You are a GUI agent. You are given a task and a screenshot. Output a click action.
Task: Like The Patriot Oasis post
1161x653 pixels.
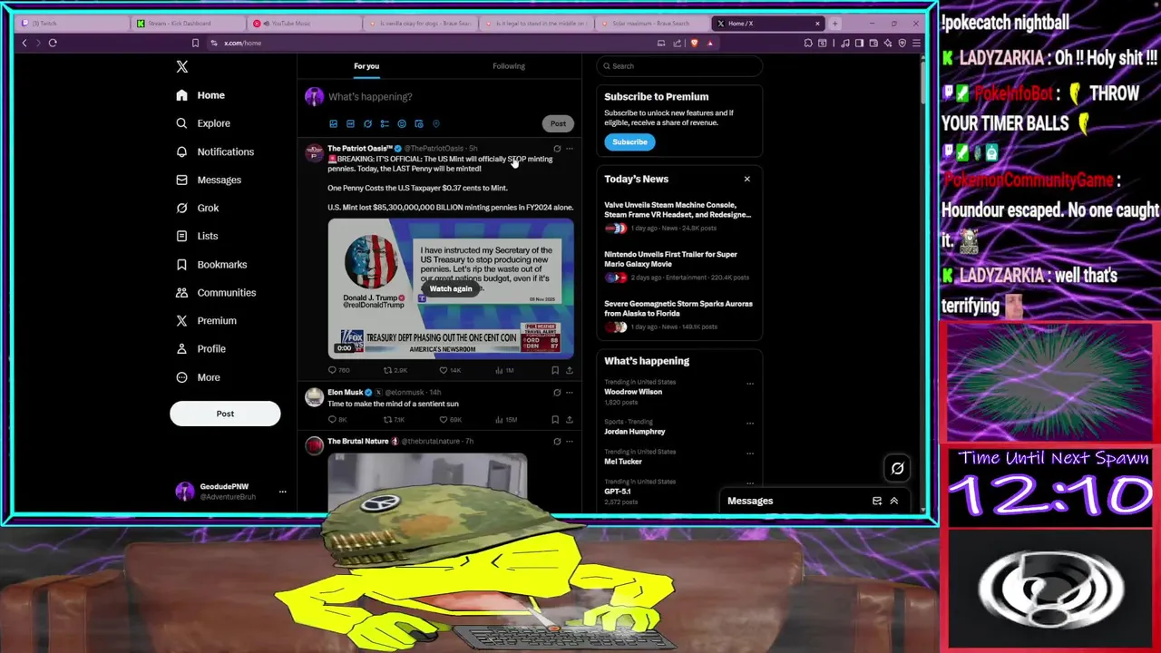click(450, 370)
